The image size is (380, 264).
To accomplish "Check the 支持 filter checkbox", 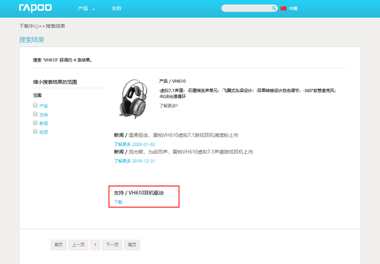I will pyautogui.click(x=35, y=114).
